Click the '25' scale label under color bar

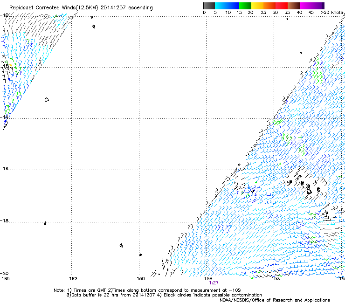pyautogui.click(x=263, y=13)
